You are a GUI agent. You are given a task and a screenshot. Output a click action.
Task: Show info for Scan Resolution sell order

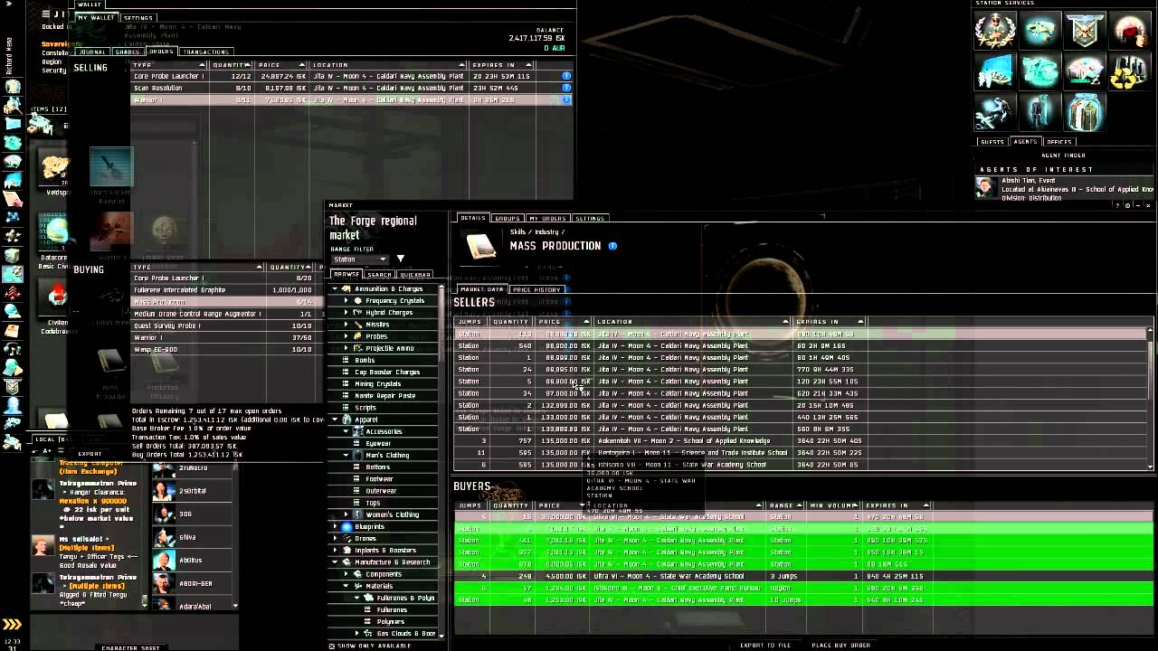567,88
